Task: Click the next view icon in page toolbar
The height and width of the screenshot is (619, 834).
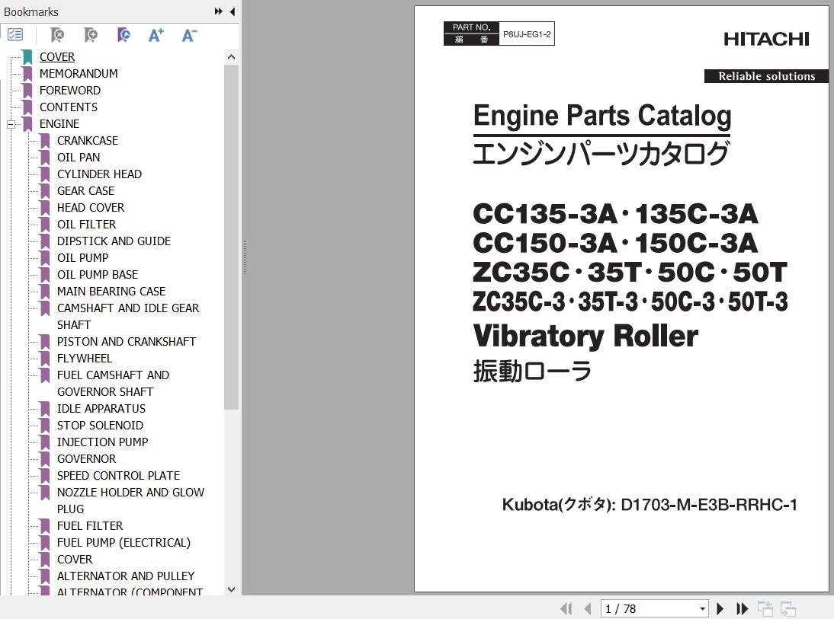Action: (x=787, y=608)
